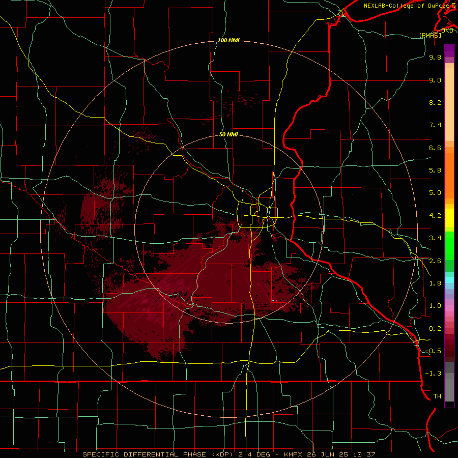Click the 9.8 value on the scale

tap(435, 57)
